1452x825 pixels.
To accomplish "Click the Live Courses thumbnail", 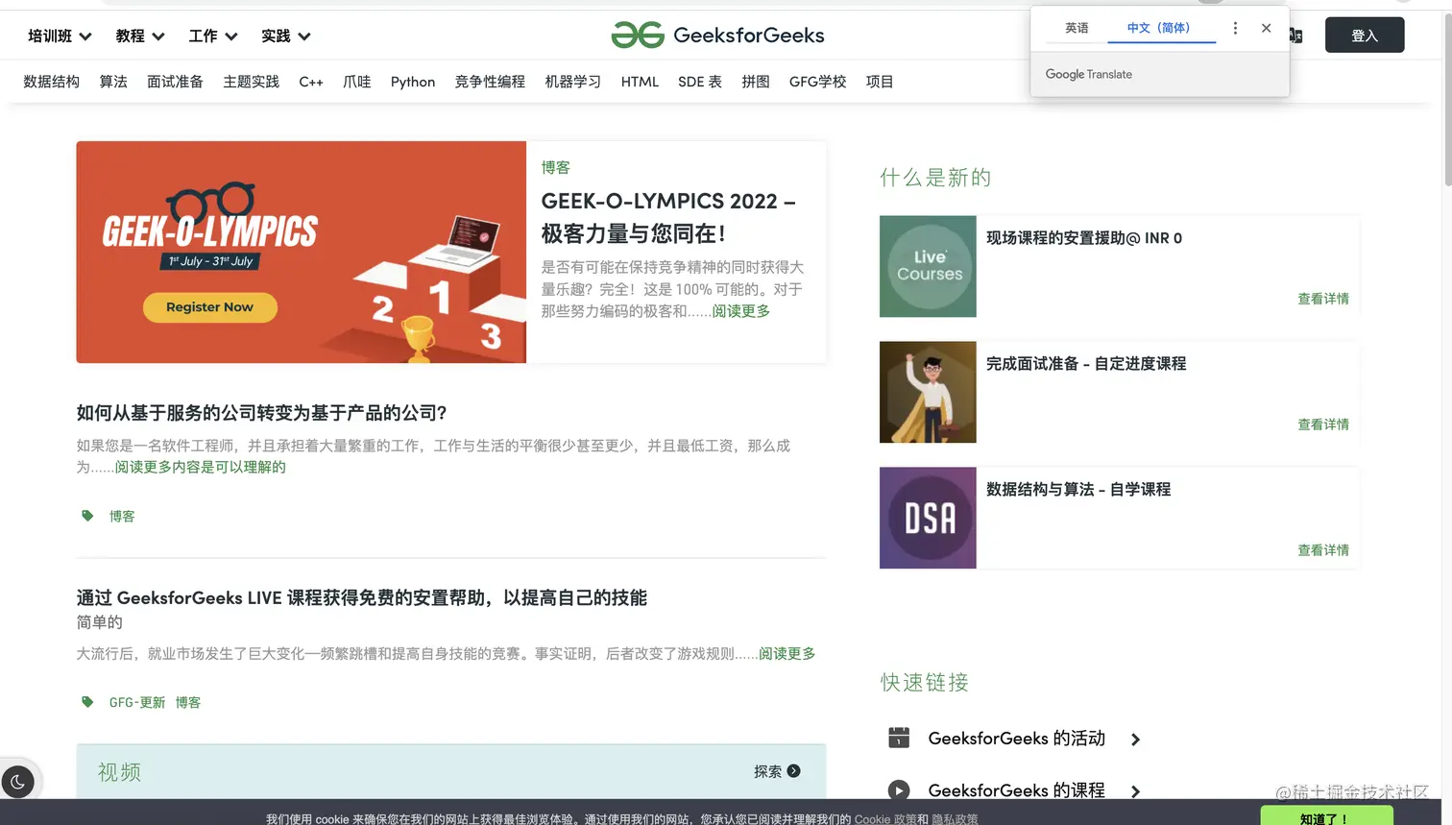I will coord(928,266).
